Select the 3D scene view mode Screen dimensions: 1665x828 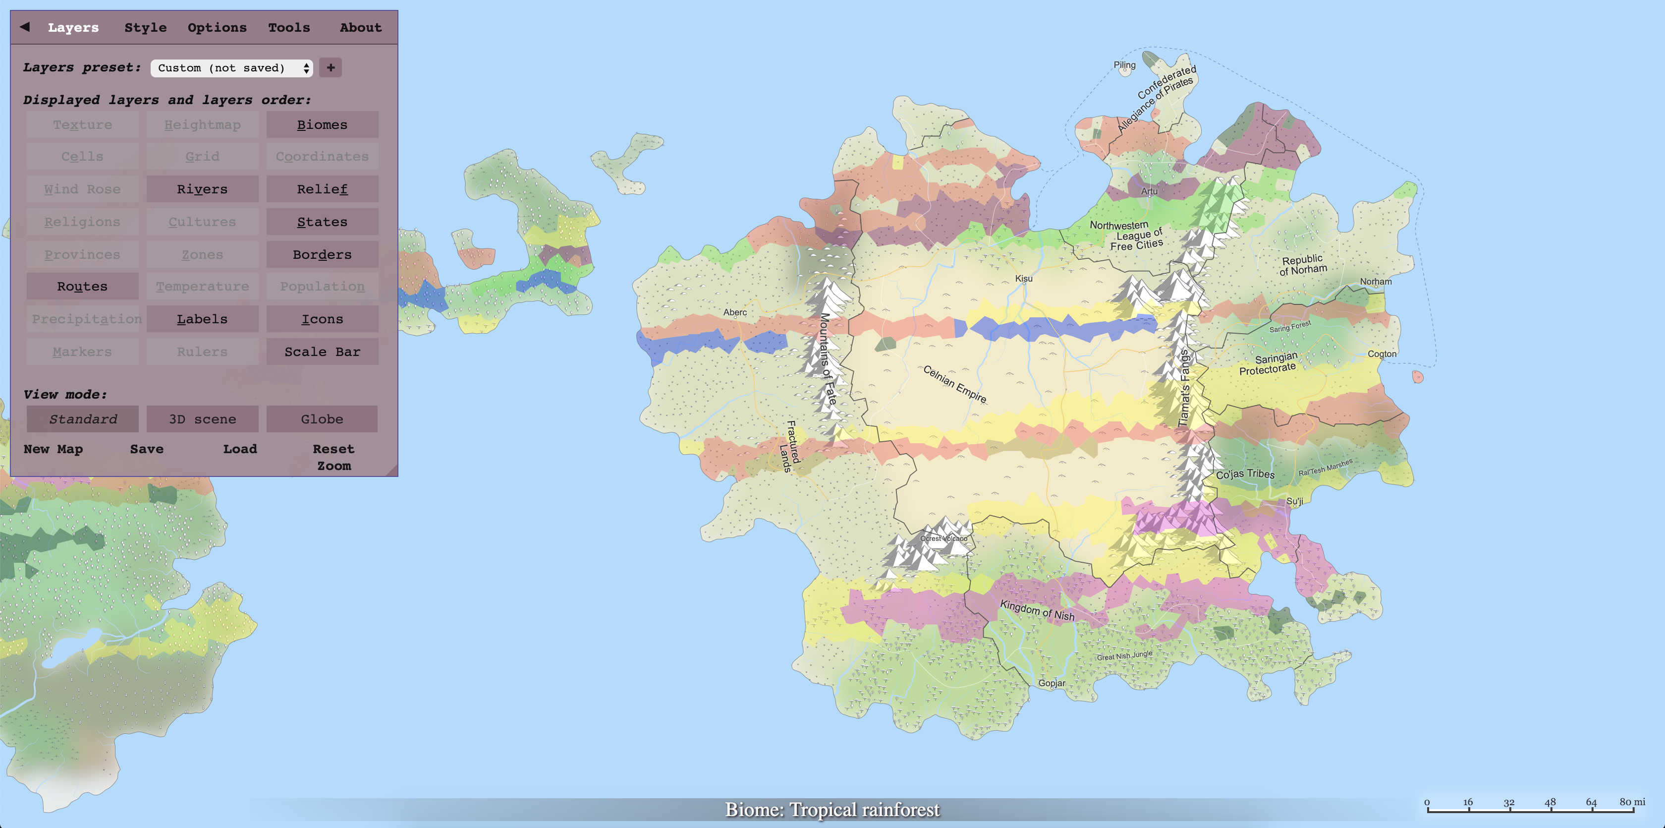[x=202, y=419]
